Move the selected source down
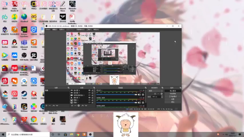 [x=86, y=106]
